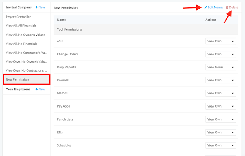
Task: Click the pencil icon beside Edit Name
Action: click(x=206, y=7)
